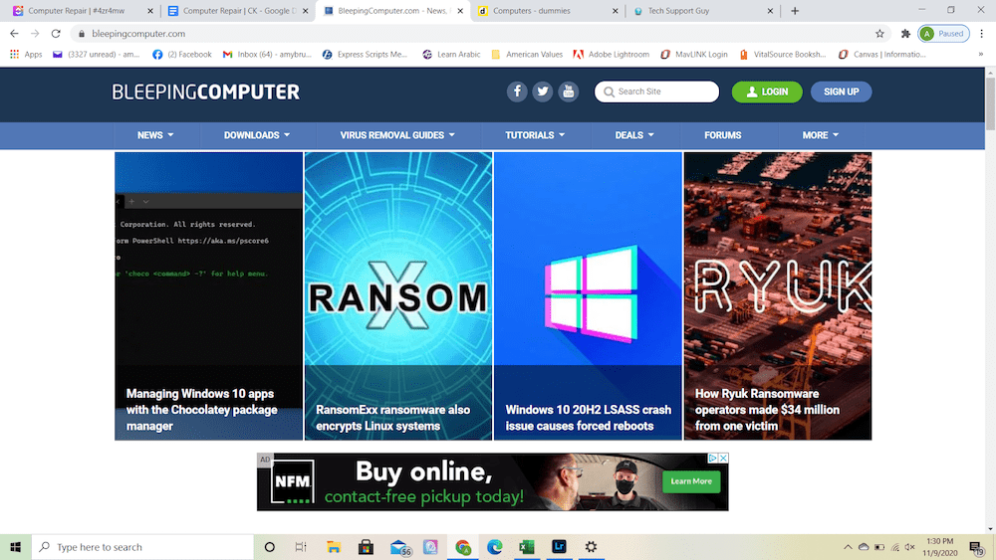Open BleepingComputer YouTube channel icon
Screen dimensions: 996x560
(569, 92)
